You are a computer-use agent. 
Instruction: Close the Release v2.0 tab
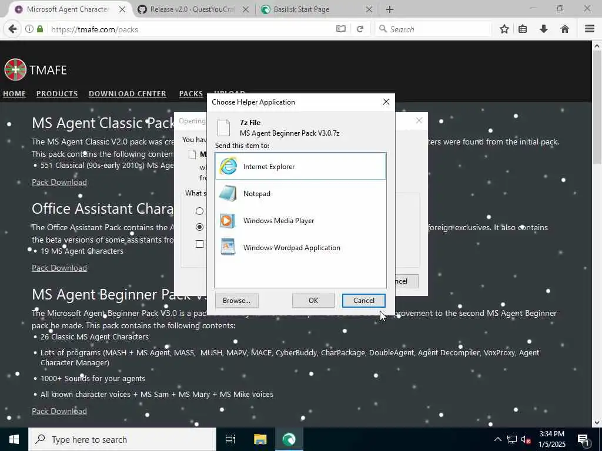246,9
